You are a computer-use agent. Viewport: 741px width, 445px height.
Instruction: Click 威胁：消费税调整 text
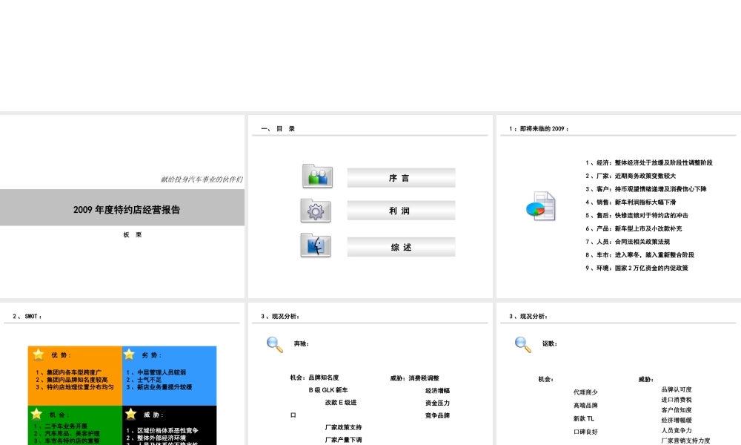(x=414, y=378)
